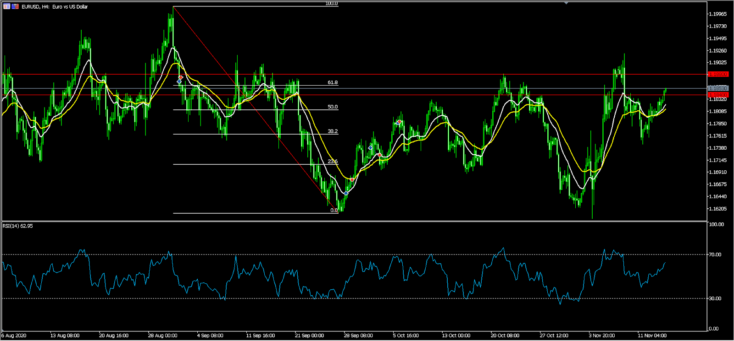The width and height of the screenshot is (734, 341).
Task: Click the chart window icon in top-left corner
Action: click(7, 6)
